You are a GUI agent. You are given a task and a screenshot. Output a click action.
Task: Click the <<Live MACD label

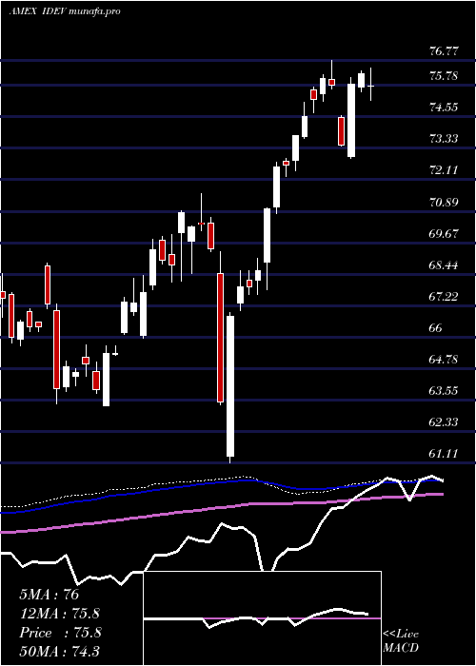pyautogui.click(x=401, y=640)
